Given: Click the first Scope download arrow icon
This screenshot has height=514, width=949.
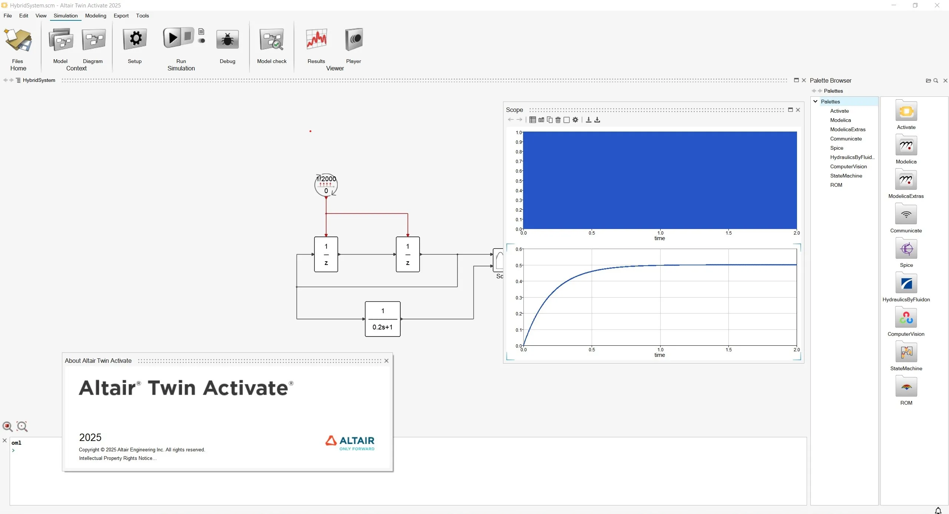Looking at the screenshot, I should pos(588,120).
